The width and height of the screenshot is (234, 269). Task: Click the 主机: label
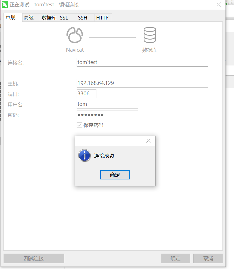point(13,84)
